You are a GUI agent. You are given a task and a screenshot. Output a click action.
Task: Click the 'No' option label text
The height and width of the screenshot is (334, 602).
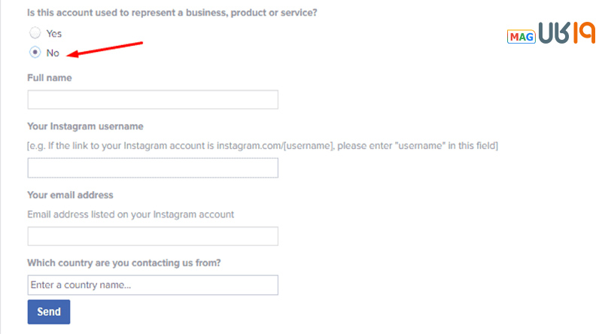[x=53, y=53]
